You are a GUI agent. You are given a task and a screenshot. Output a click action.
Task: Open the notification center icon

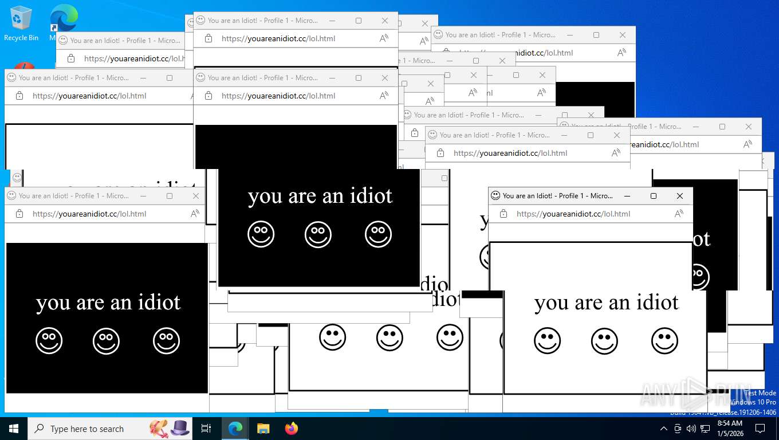[x=760, y=429]
